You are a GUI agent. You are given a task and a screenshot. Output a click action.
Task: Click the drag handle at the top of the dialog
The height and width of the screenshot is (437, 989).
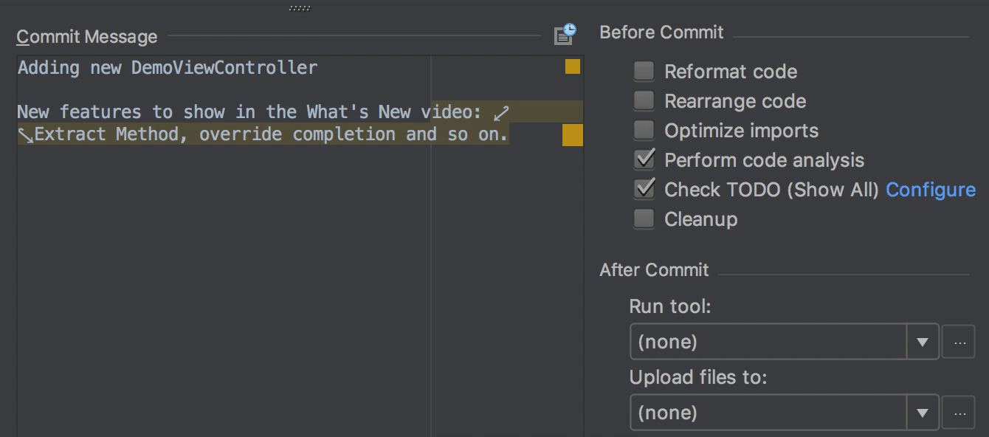pos(300,7)
